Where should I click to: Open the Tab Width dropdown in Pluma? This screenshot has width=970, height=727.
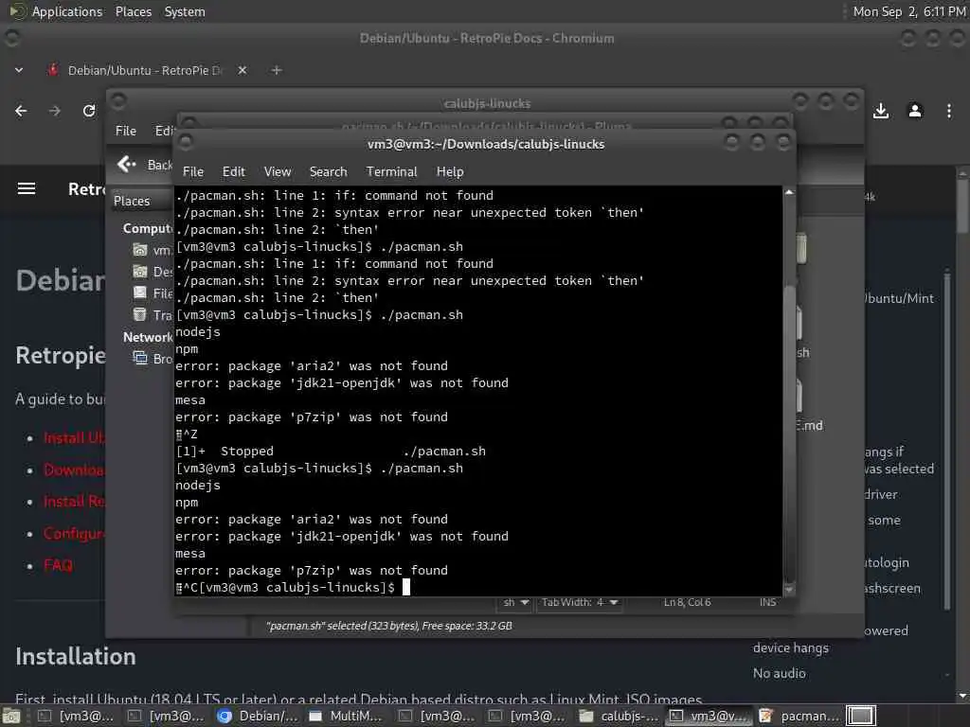(x=580, y=602)
